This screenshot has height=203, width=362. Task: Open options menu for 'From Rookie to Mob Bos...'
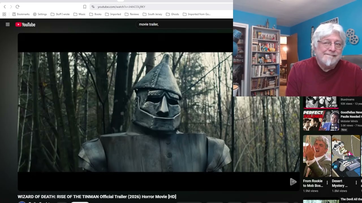click(327, 183)
